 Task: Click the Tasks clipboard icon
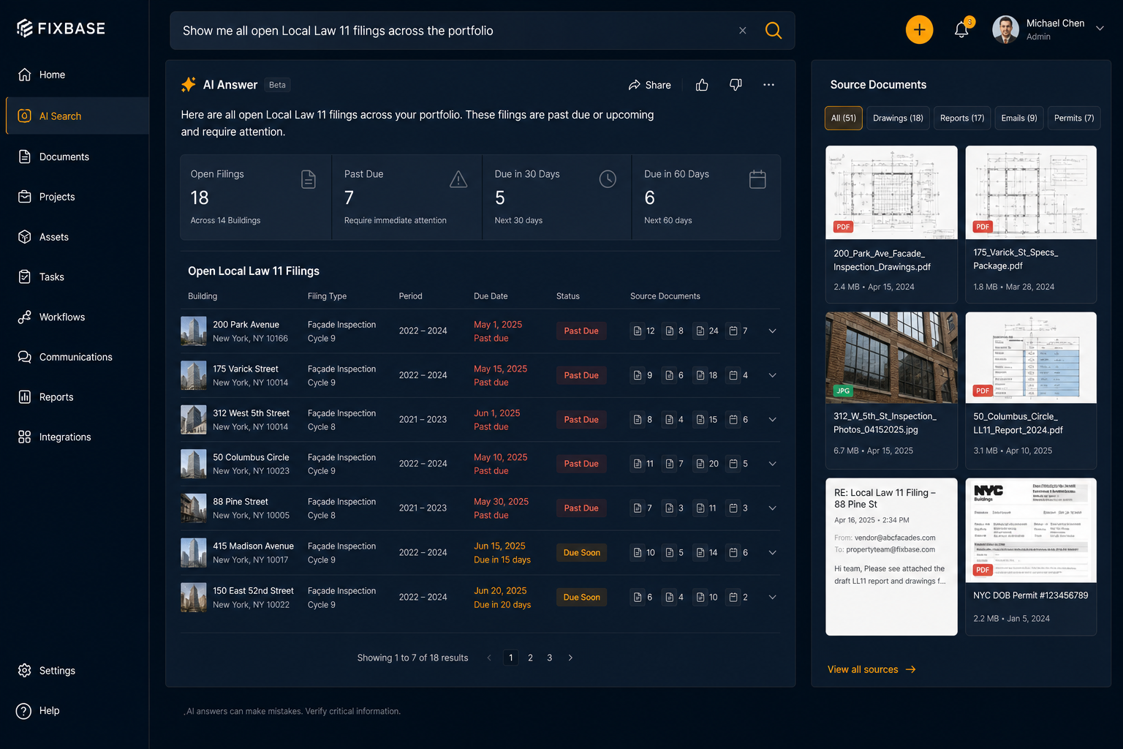coord(25,276)
